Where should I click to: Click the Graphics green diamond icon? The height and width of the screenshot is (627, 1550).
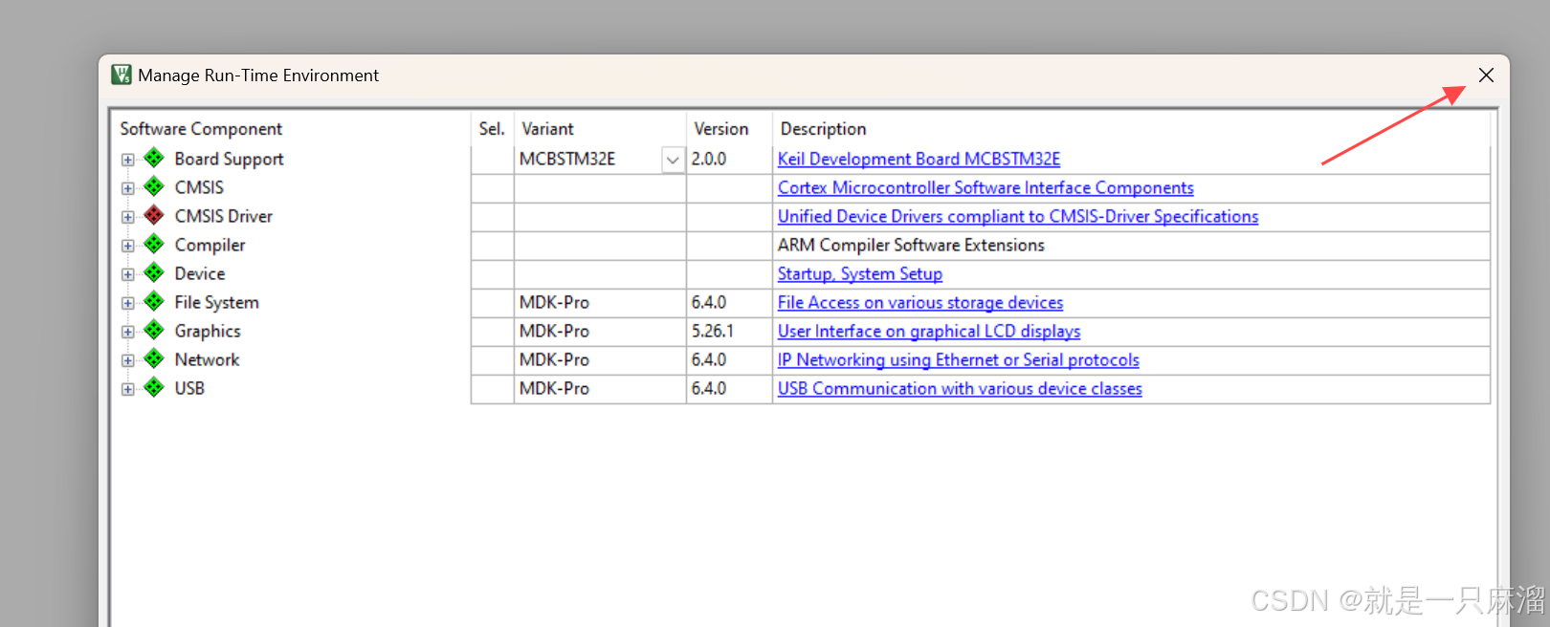154,330
